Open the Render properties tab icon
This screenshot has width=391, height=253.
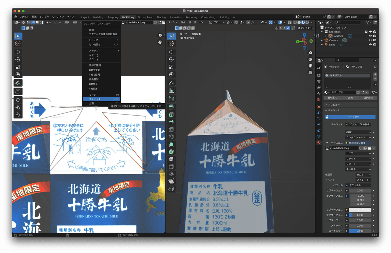click(x=319, y=75)
